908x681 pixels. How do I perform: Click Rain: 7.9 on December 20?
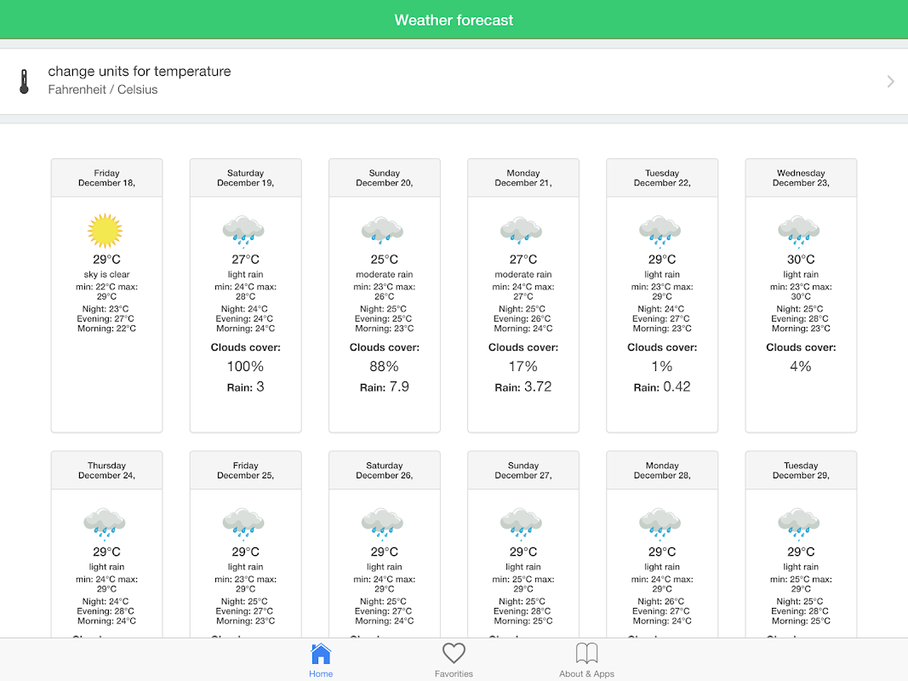tap(385, 386)
